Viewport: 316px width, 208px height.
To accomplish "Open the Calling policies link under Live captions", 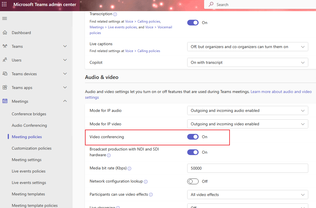I will pyautogui.click(x=149, y=51).
